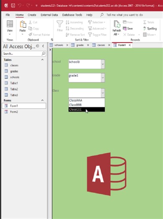Click the search magnifier icon in navigation pane

[44, 53]
